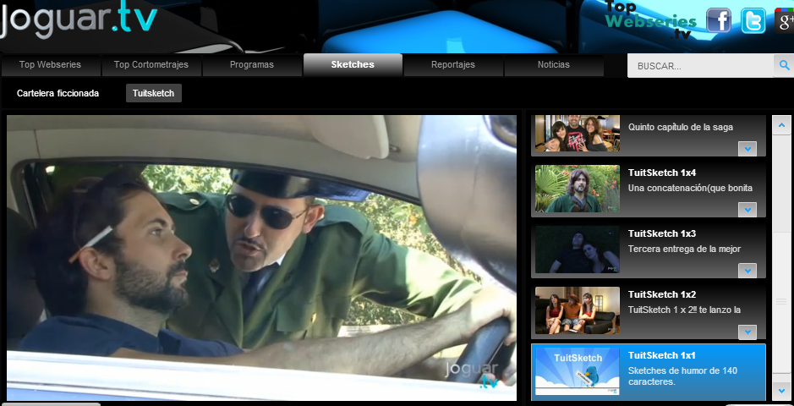Open the TuitSketch 1x4 title
The height and width of the screenshot is (406, 794).
point(662,173)
